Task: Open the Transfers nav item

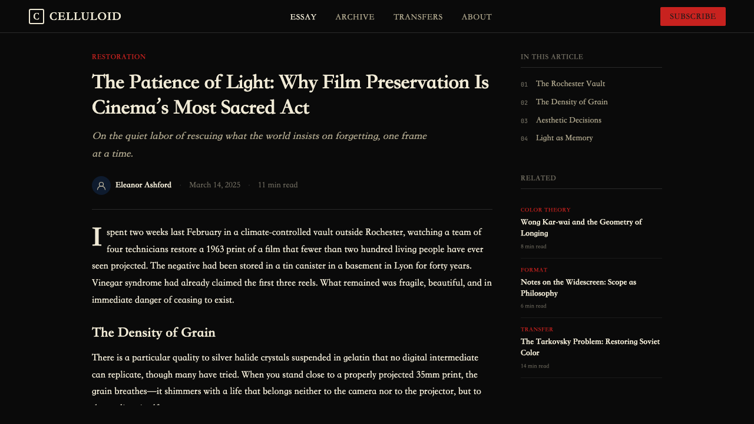Action: [x=418, y=17]
